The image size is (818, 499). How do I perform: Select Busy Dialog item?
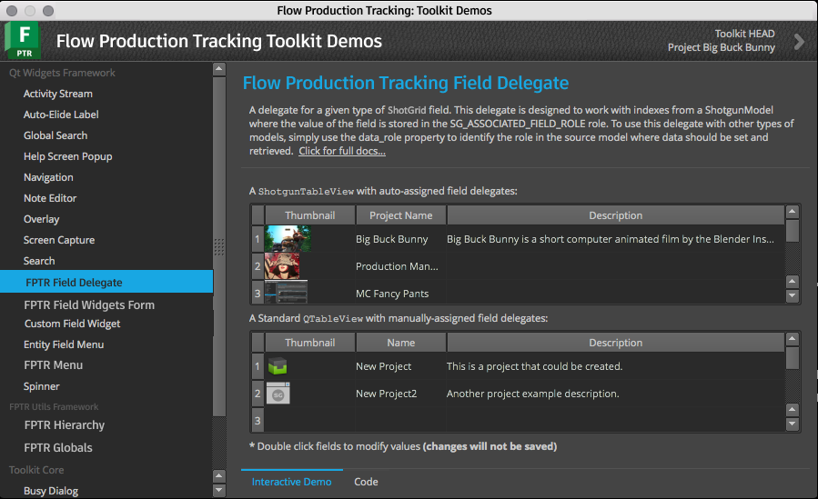pos(51,491)
